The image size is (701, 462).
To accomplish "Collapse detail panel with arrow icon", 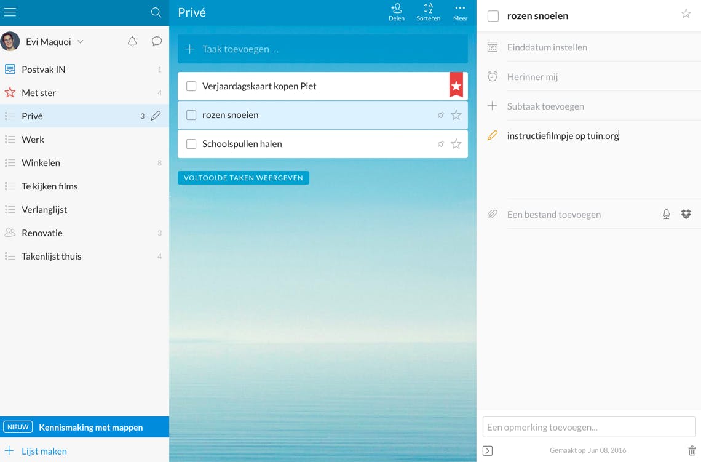I will [x=488, y=450].
